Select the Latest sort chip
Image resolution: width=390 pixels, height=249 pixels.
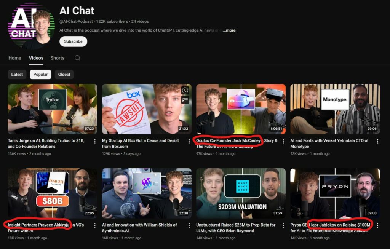[x=17, y=74]
